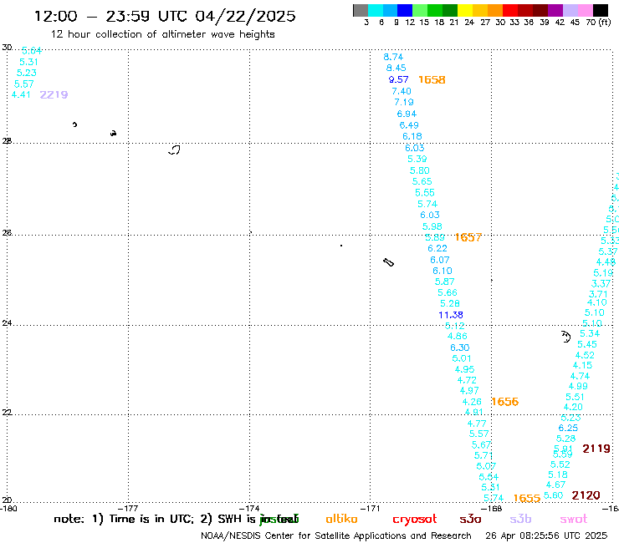The image size is (619, 543).
Task: Click the wave height value 8.45
Action: pos(396,68)
